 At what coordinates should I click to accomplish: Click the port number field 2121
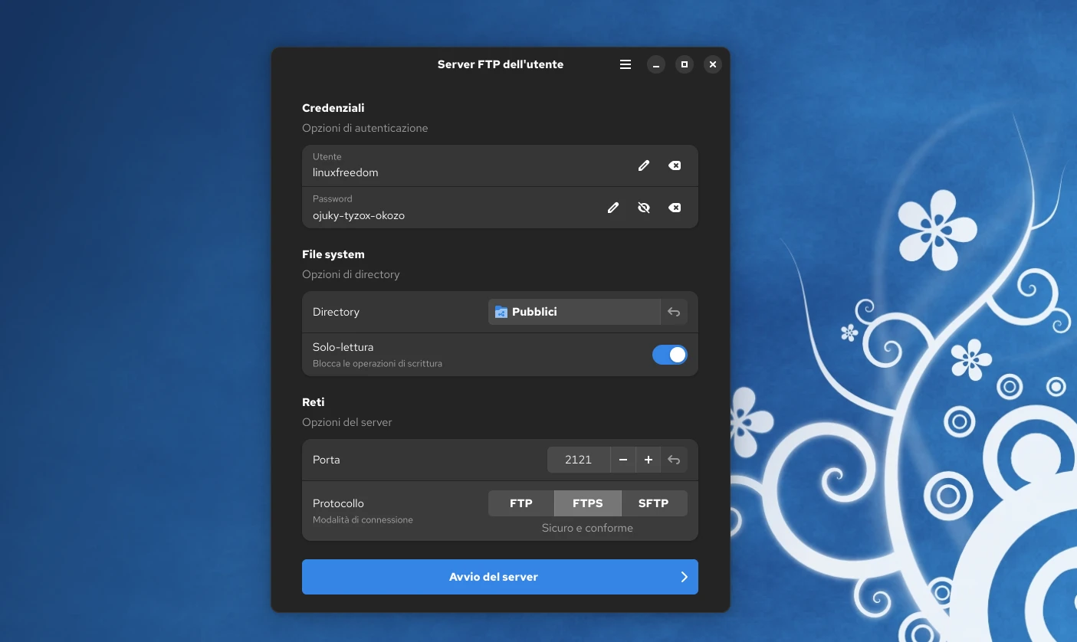[578, 460]
